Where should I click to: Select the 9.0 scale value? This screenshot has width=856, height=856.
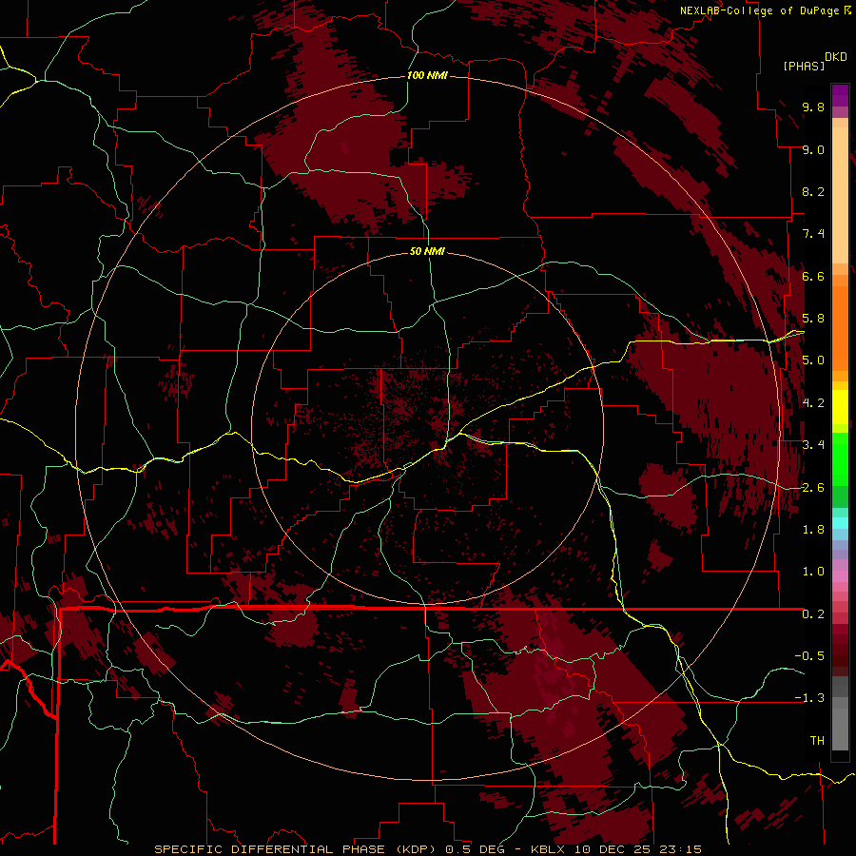point(813,149)
